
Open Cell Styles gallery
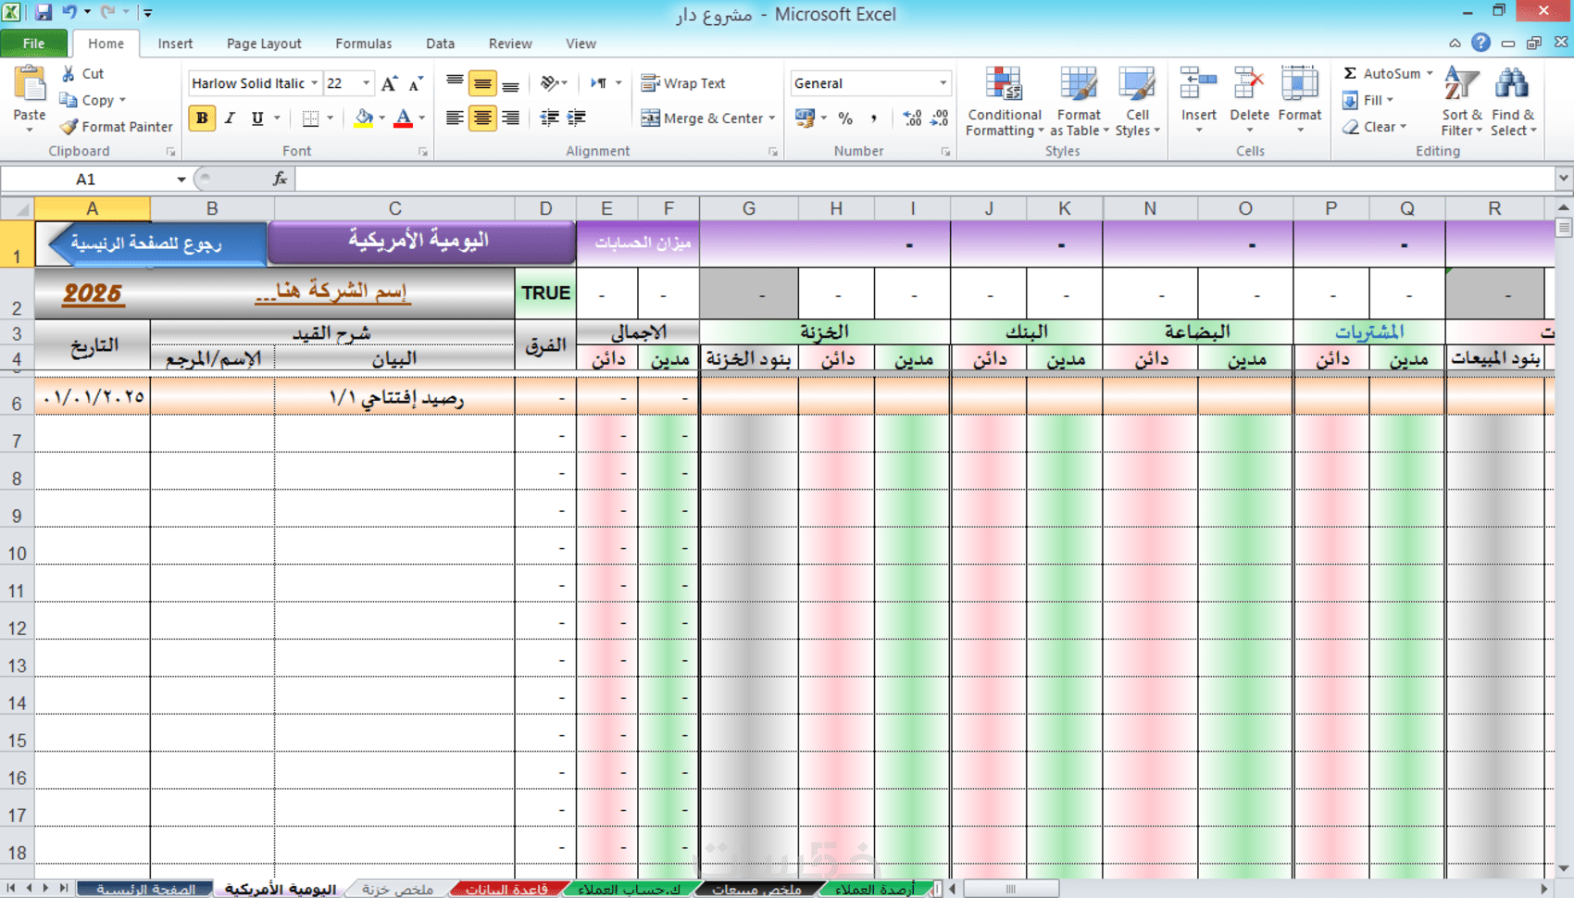coord(1137,102)
